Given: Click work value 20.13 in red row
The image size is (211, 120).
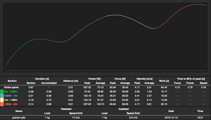Looking at the screenshot, I should coord(164,104).
